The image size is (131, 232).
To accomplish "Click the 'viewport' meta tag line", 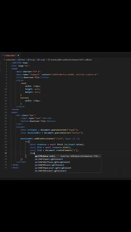I will point(57,74).
